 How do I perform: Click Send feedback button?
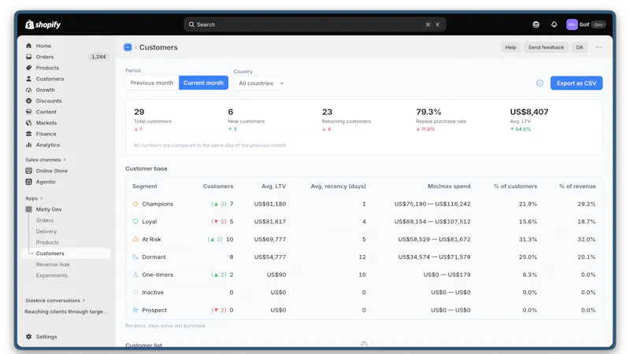click(546, 47)
